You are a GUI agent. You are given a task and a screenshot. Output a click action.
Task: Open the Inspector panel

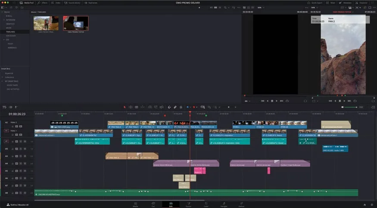361,3
